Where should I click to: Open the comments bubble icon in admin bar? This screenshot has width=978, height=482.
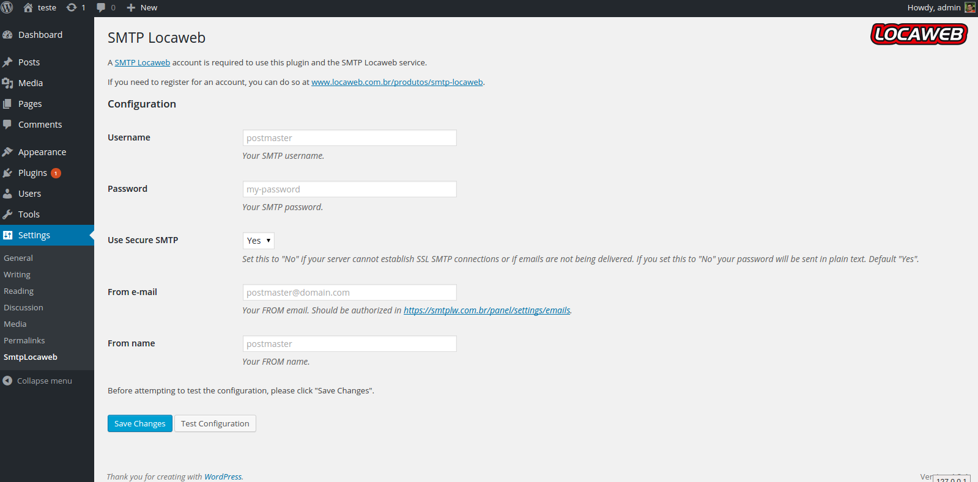click(101, 7)
